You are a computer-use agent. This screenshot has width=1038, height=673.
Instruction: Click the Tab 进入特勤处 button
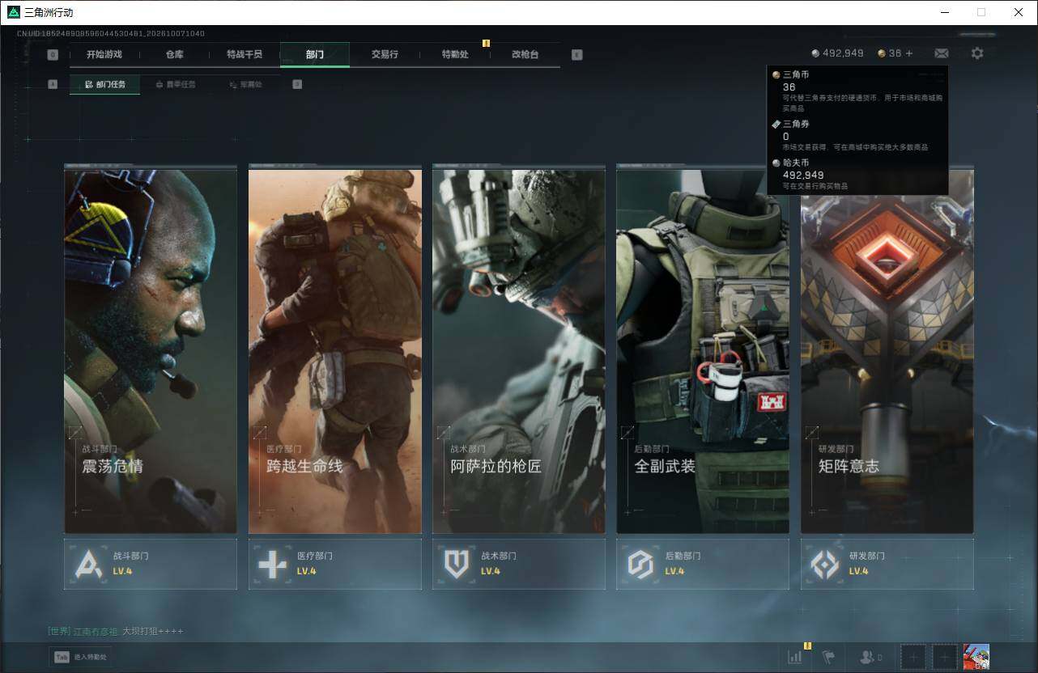(81, 658)
